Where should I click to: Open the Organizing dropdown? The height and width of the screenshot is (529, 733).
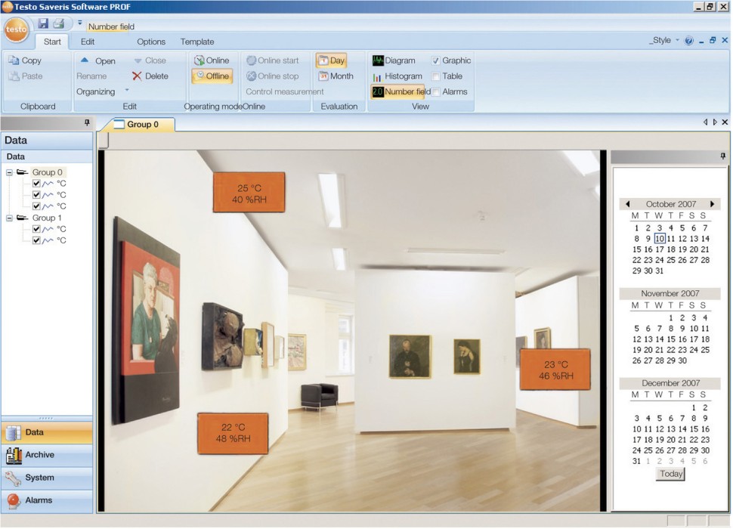click(126, 91)
